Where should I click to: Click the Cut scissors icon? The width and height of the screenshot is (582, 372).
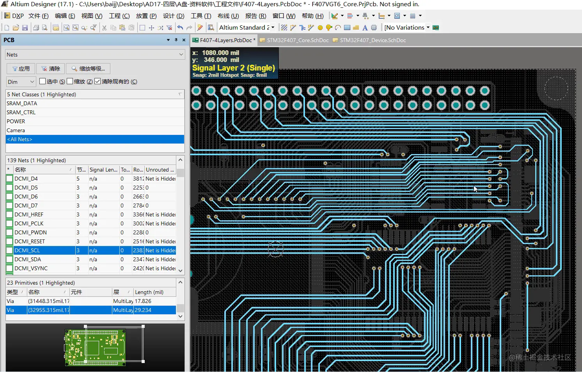(104, 28)
